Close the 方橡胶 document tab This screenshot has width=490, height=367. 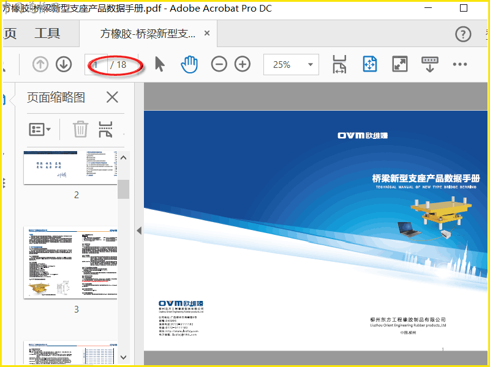(207, 33)
